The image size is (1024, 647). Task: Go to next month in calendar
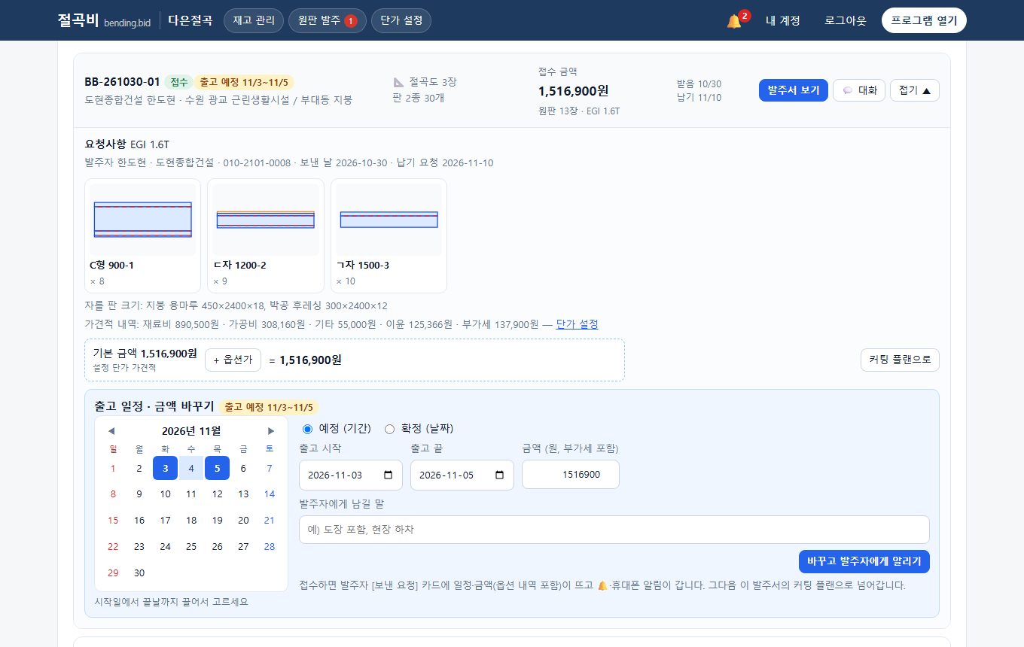[x=272, y=431]
